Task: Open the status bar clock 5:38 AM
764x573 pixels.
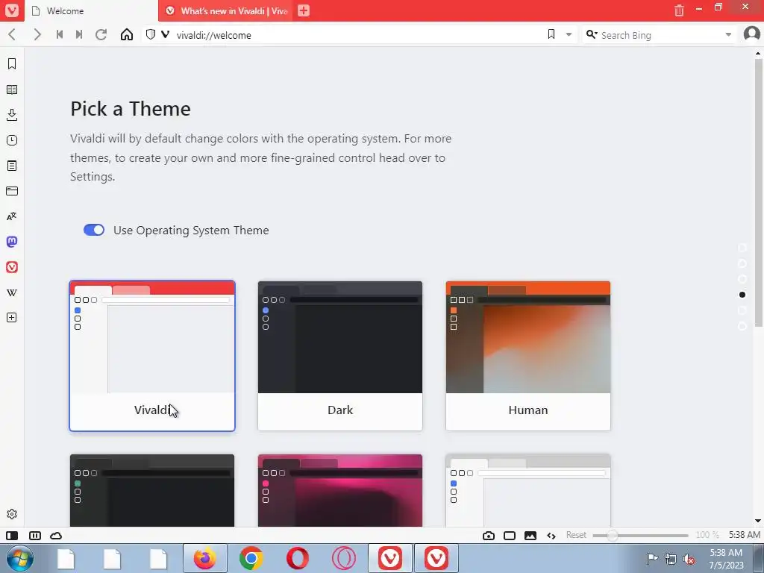Action: [x=744, y=535]
